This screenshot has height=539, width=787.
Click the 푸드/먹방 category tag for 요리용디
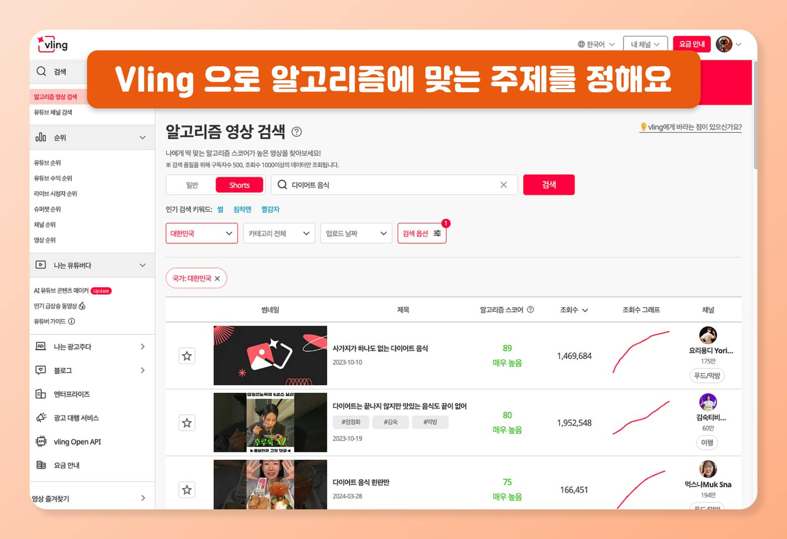[707, 376]
